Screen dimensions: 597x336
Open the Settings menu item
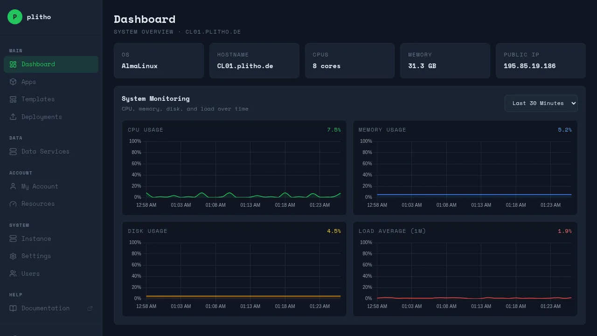coord(51,256)
